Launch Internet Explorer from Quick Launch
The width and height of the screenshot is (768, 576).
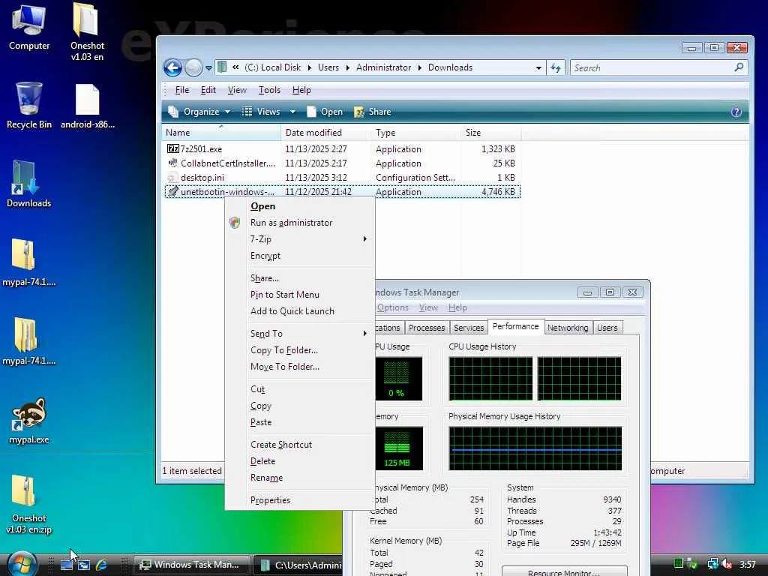[x=101, y=564]
